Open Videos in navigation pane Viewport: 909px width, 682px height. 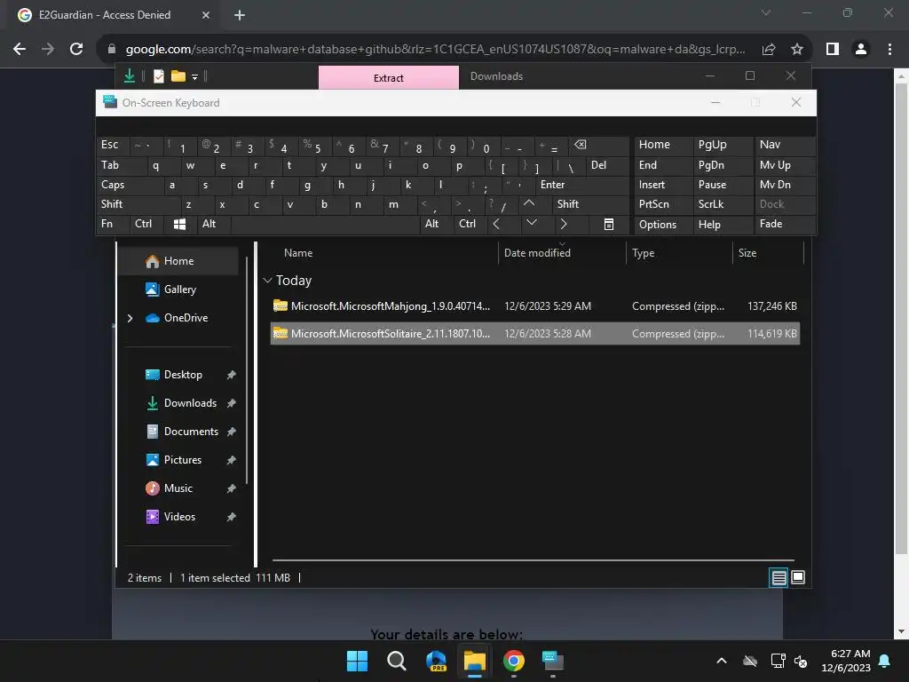(179, 517)
